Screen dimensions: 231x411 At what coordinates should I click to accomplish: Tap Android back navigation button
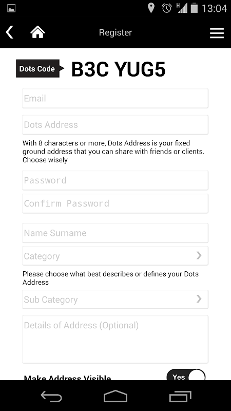pos(51,396)
